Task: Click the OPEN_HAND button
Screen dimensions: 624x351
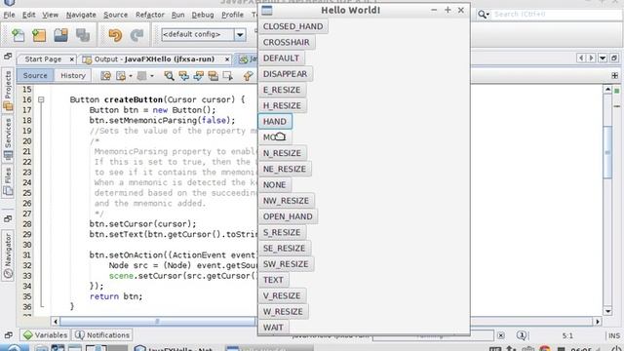Action: [288, 216]
